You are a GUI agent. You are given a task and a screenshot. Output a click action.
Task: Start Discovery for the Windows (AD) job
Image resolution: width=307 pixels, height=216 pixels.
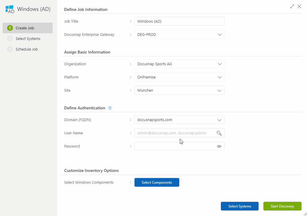click(x=282, y=206)
